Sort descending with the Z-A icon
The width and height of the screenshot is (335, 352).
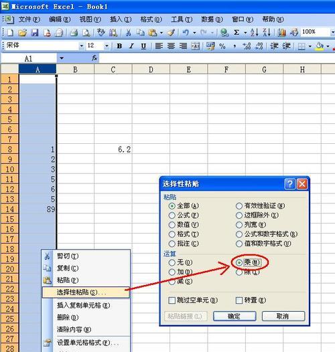[x=267, y=33]
